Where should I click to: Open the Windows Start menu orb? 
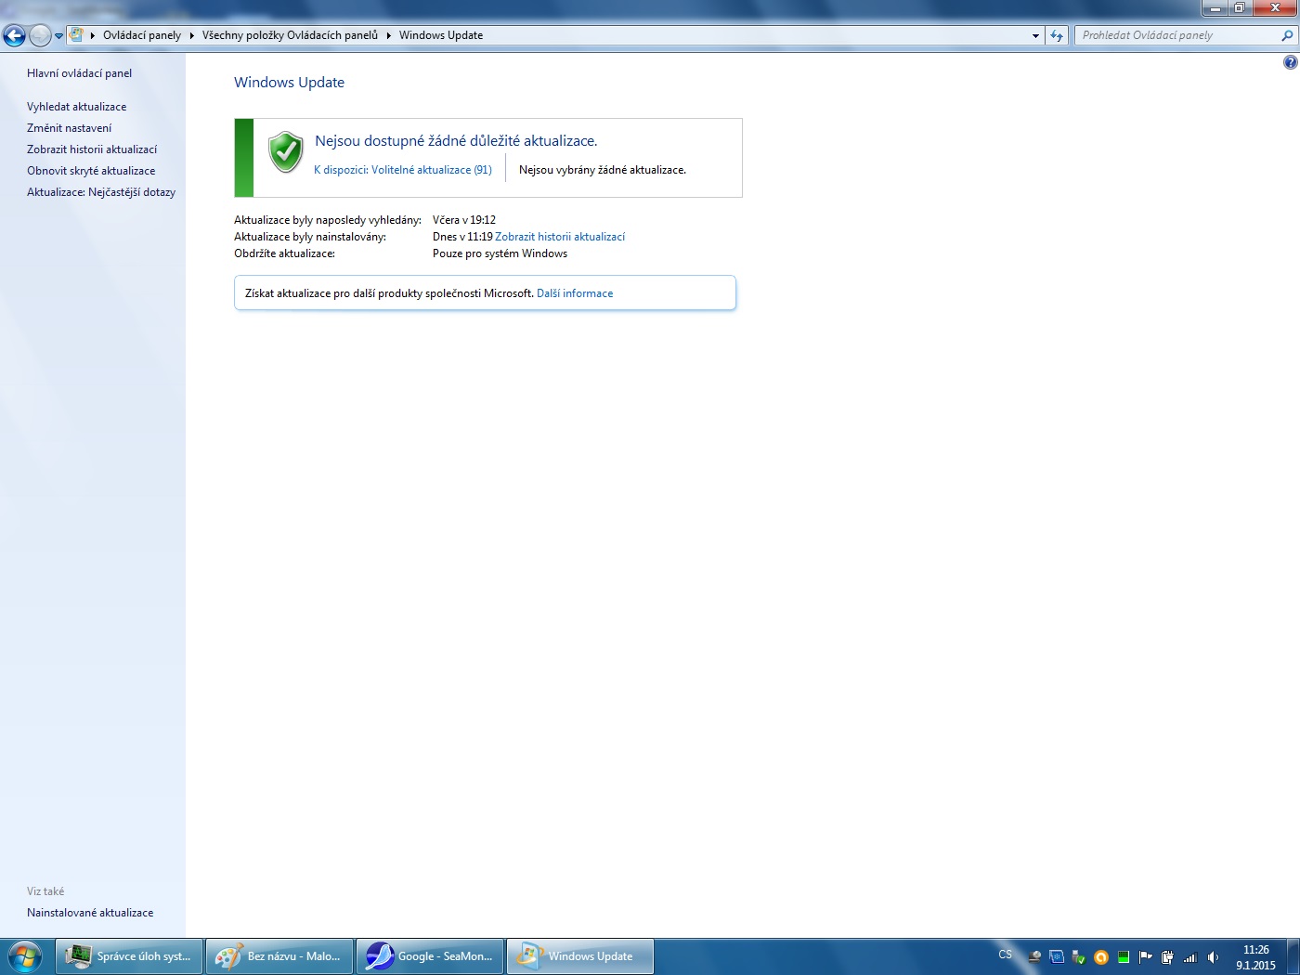pyautogui.click(x=24, y=956)
